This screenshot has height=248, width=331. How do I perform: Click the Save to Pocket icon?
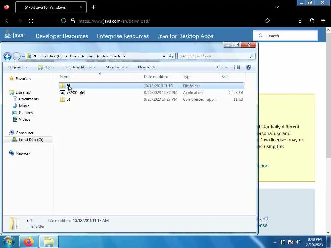pos(300,21)
